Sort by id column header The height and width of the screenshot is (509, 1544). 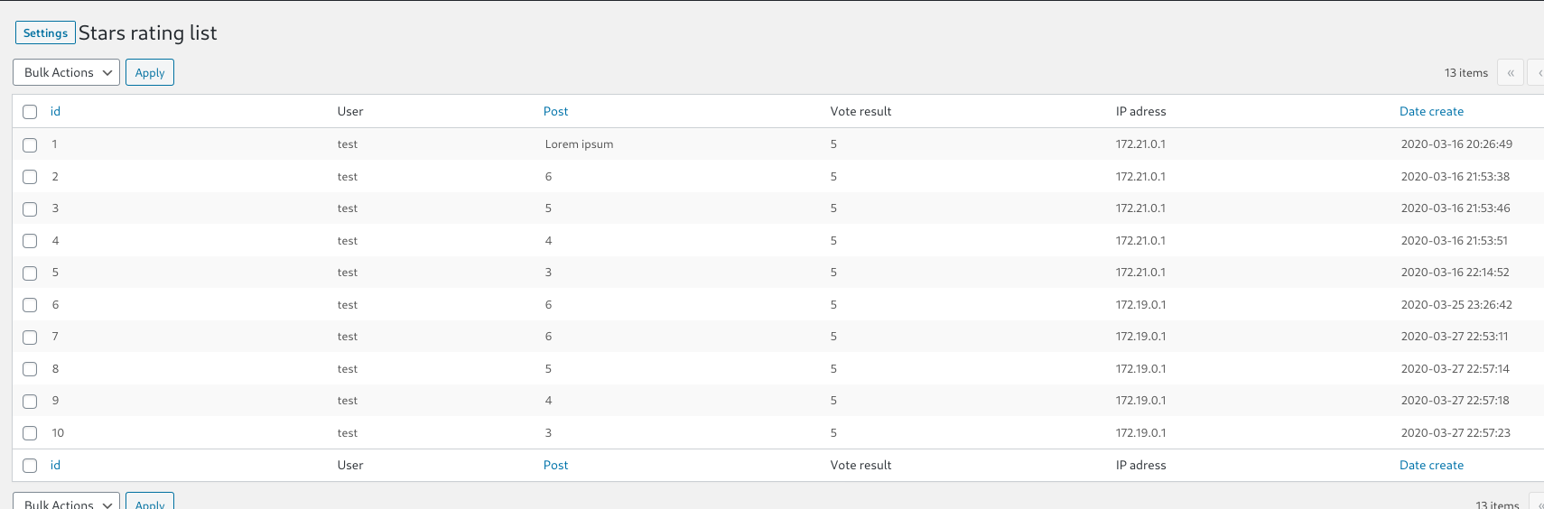[x=55, y=111]
